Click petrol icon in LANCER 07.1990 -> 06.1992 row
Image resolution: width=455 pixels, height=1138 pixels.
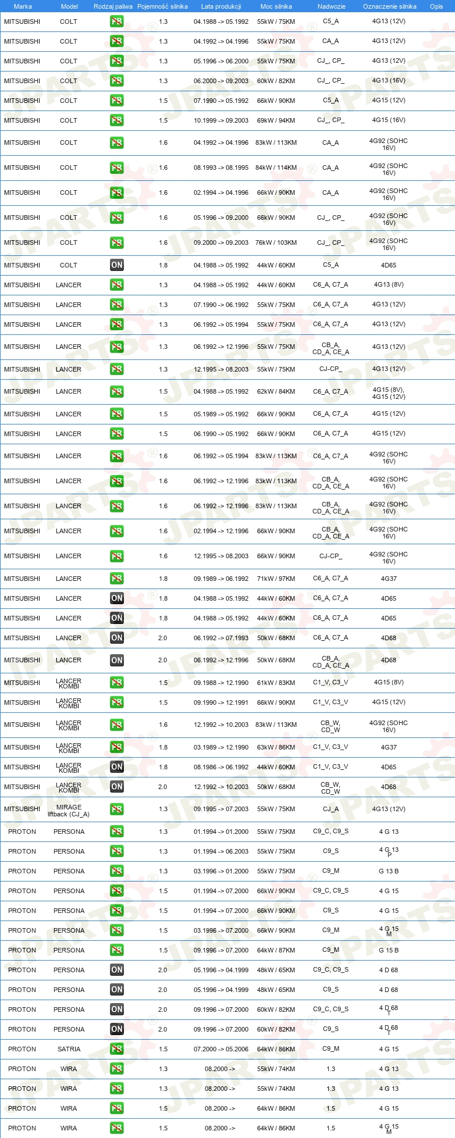(x=117, y=305)
